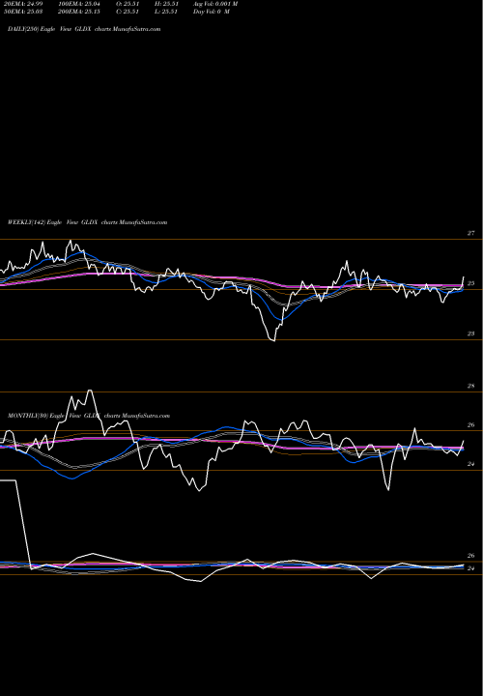The image size is (483, 696).
Task: Select the 100EMA: 25.04 reading
Action: tap(80, 4)
